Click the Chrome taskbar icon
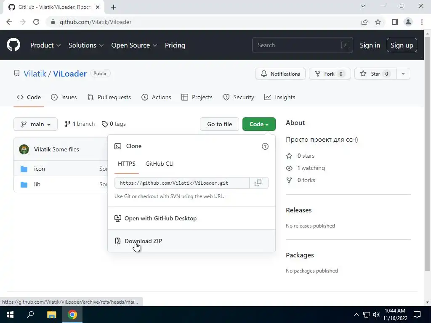 click(72, 315)
